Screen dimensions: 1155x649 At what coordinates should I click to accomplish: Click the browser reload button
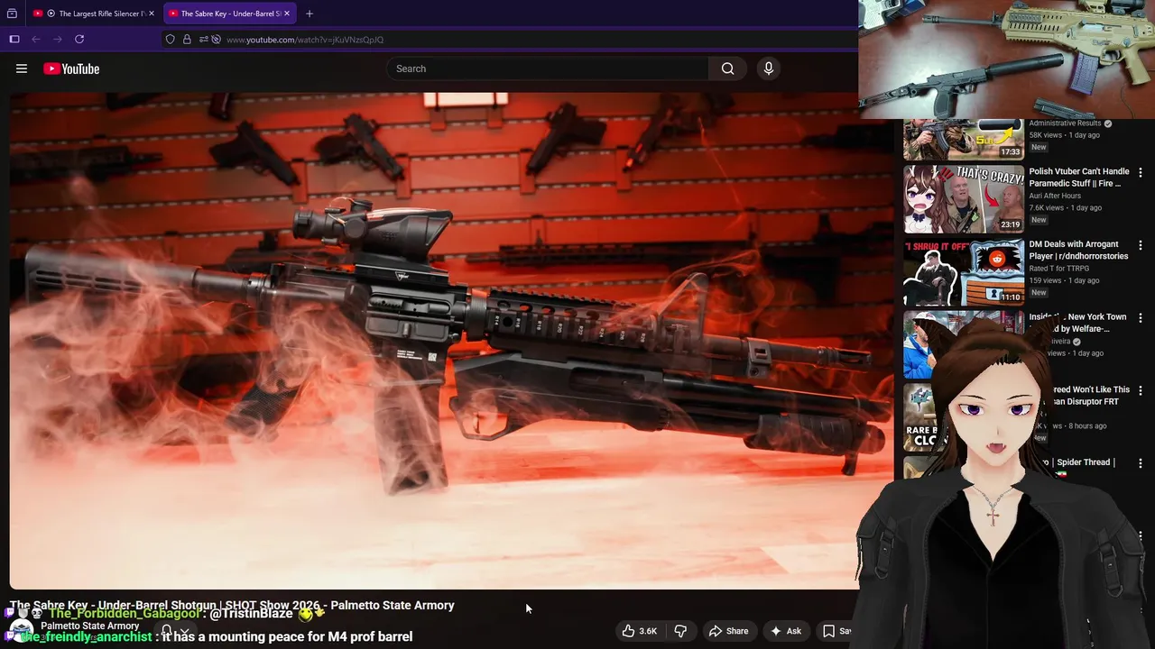click(79, 40)
